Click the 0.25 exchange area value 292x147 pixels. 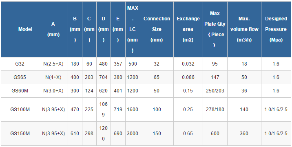coord(188,109)
